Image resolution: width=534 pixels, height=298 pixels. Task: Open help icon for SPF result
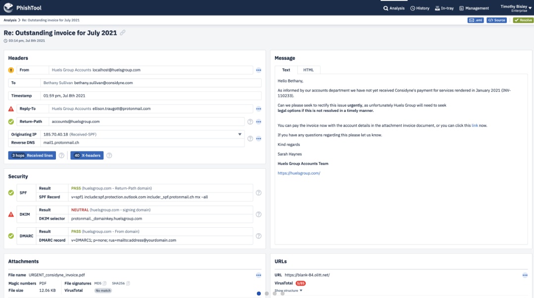pyautogui.click(x=258, y=193)
